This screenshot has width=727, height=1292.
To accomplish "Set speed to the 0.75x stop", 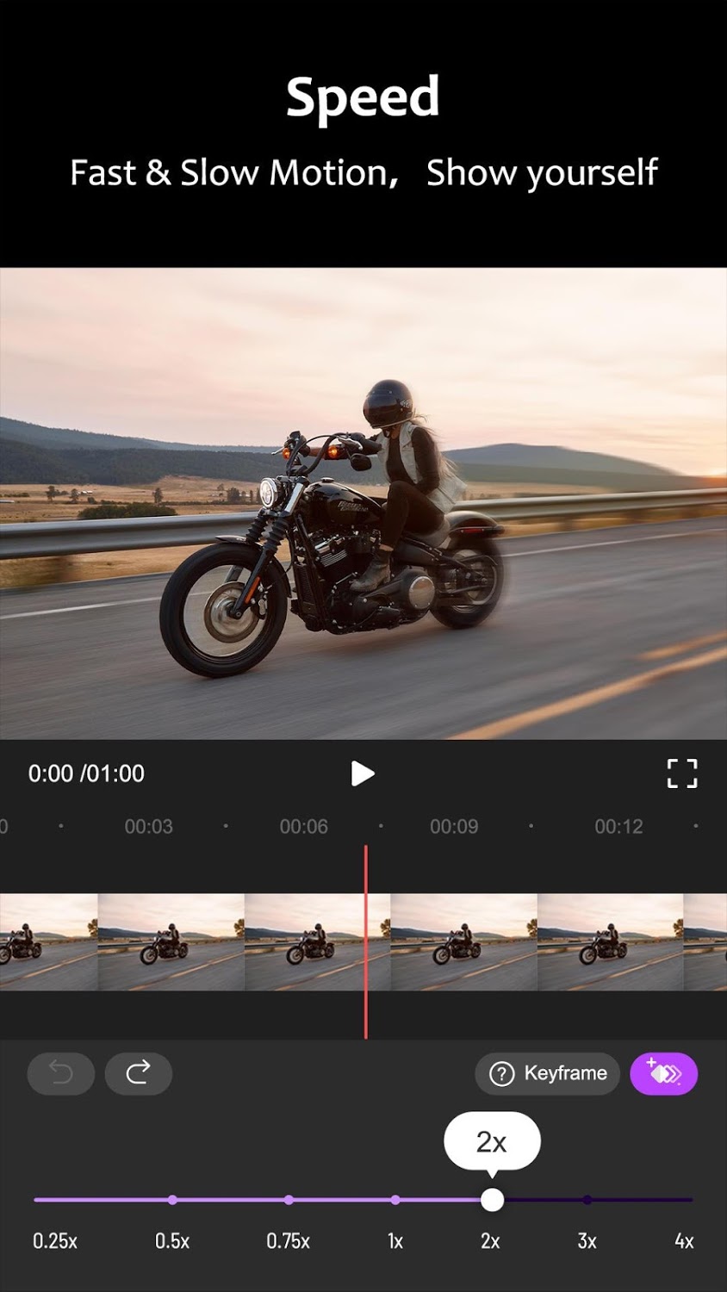I will [289, 1199].
